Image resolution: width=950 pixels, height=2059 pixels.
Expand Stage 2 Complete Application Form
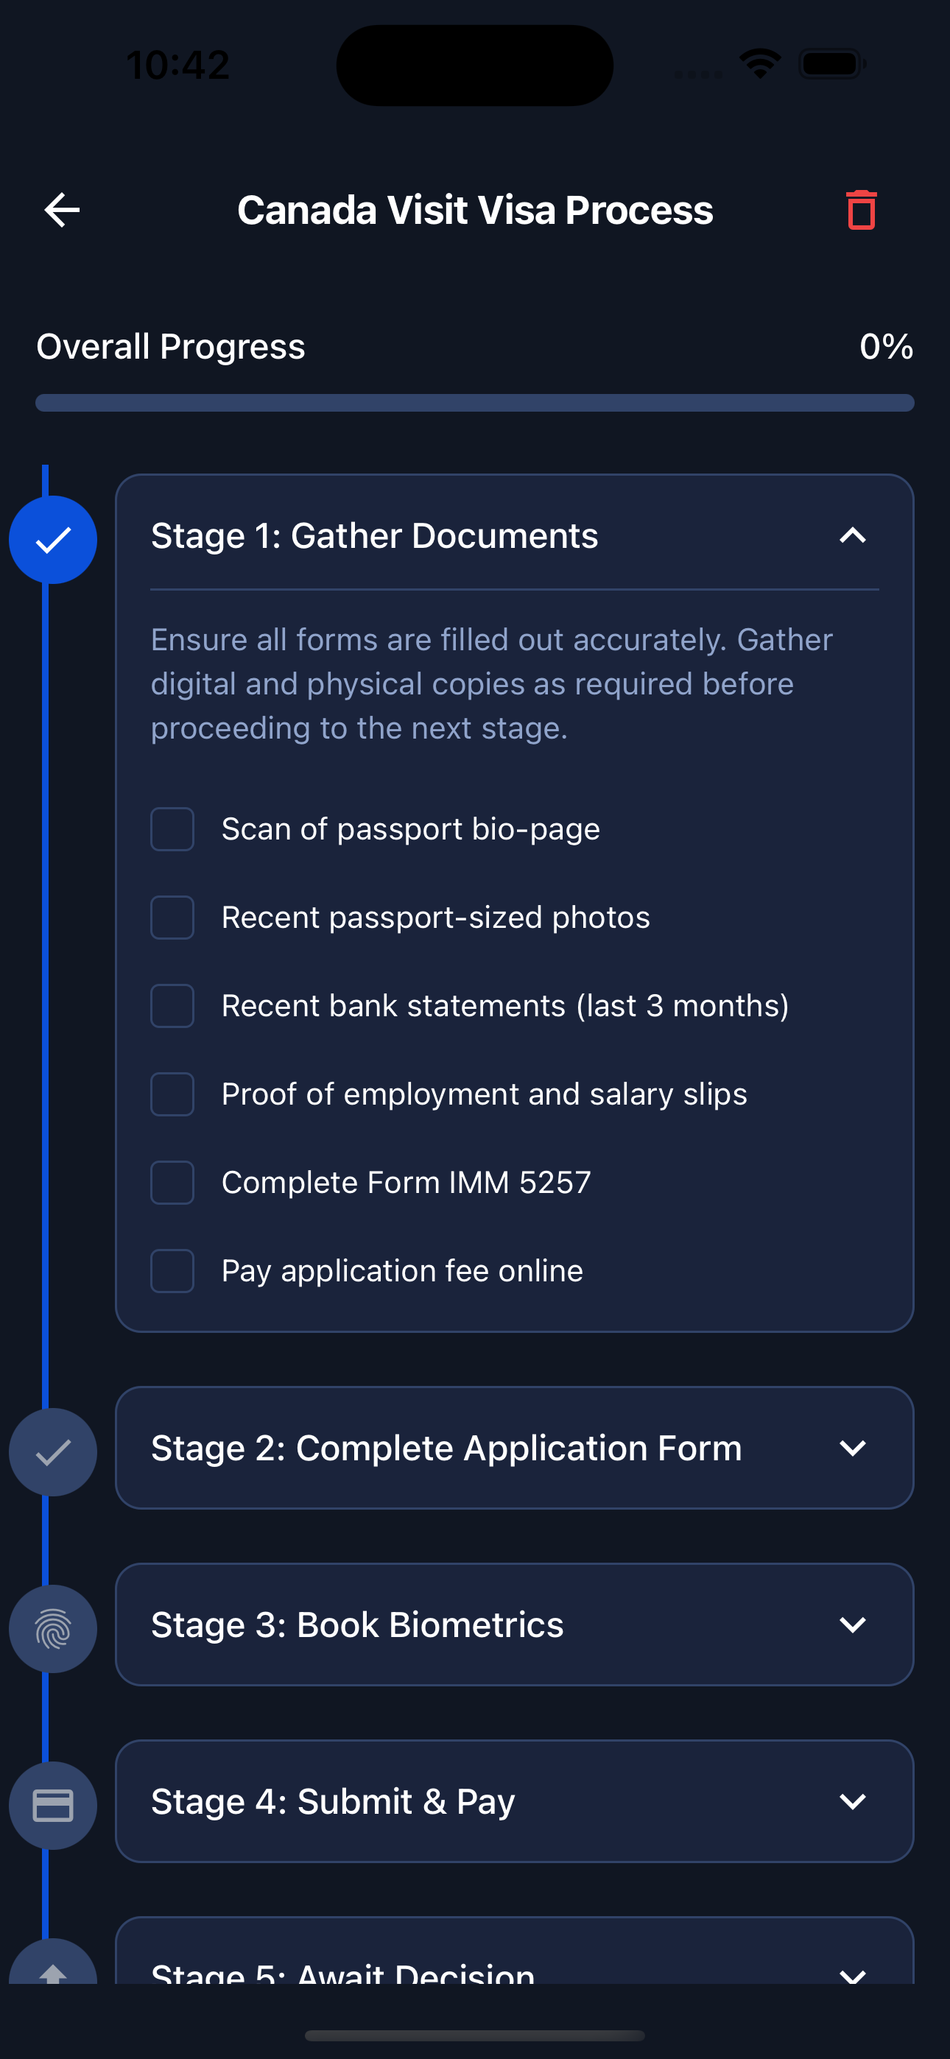point(853,1448)
